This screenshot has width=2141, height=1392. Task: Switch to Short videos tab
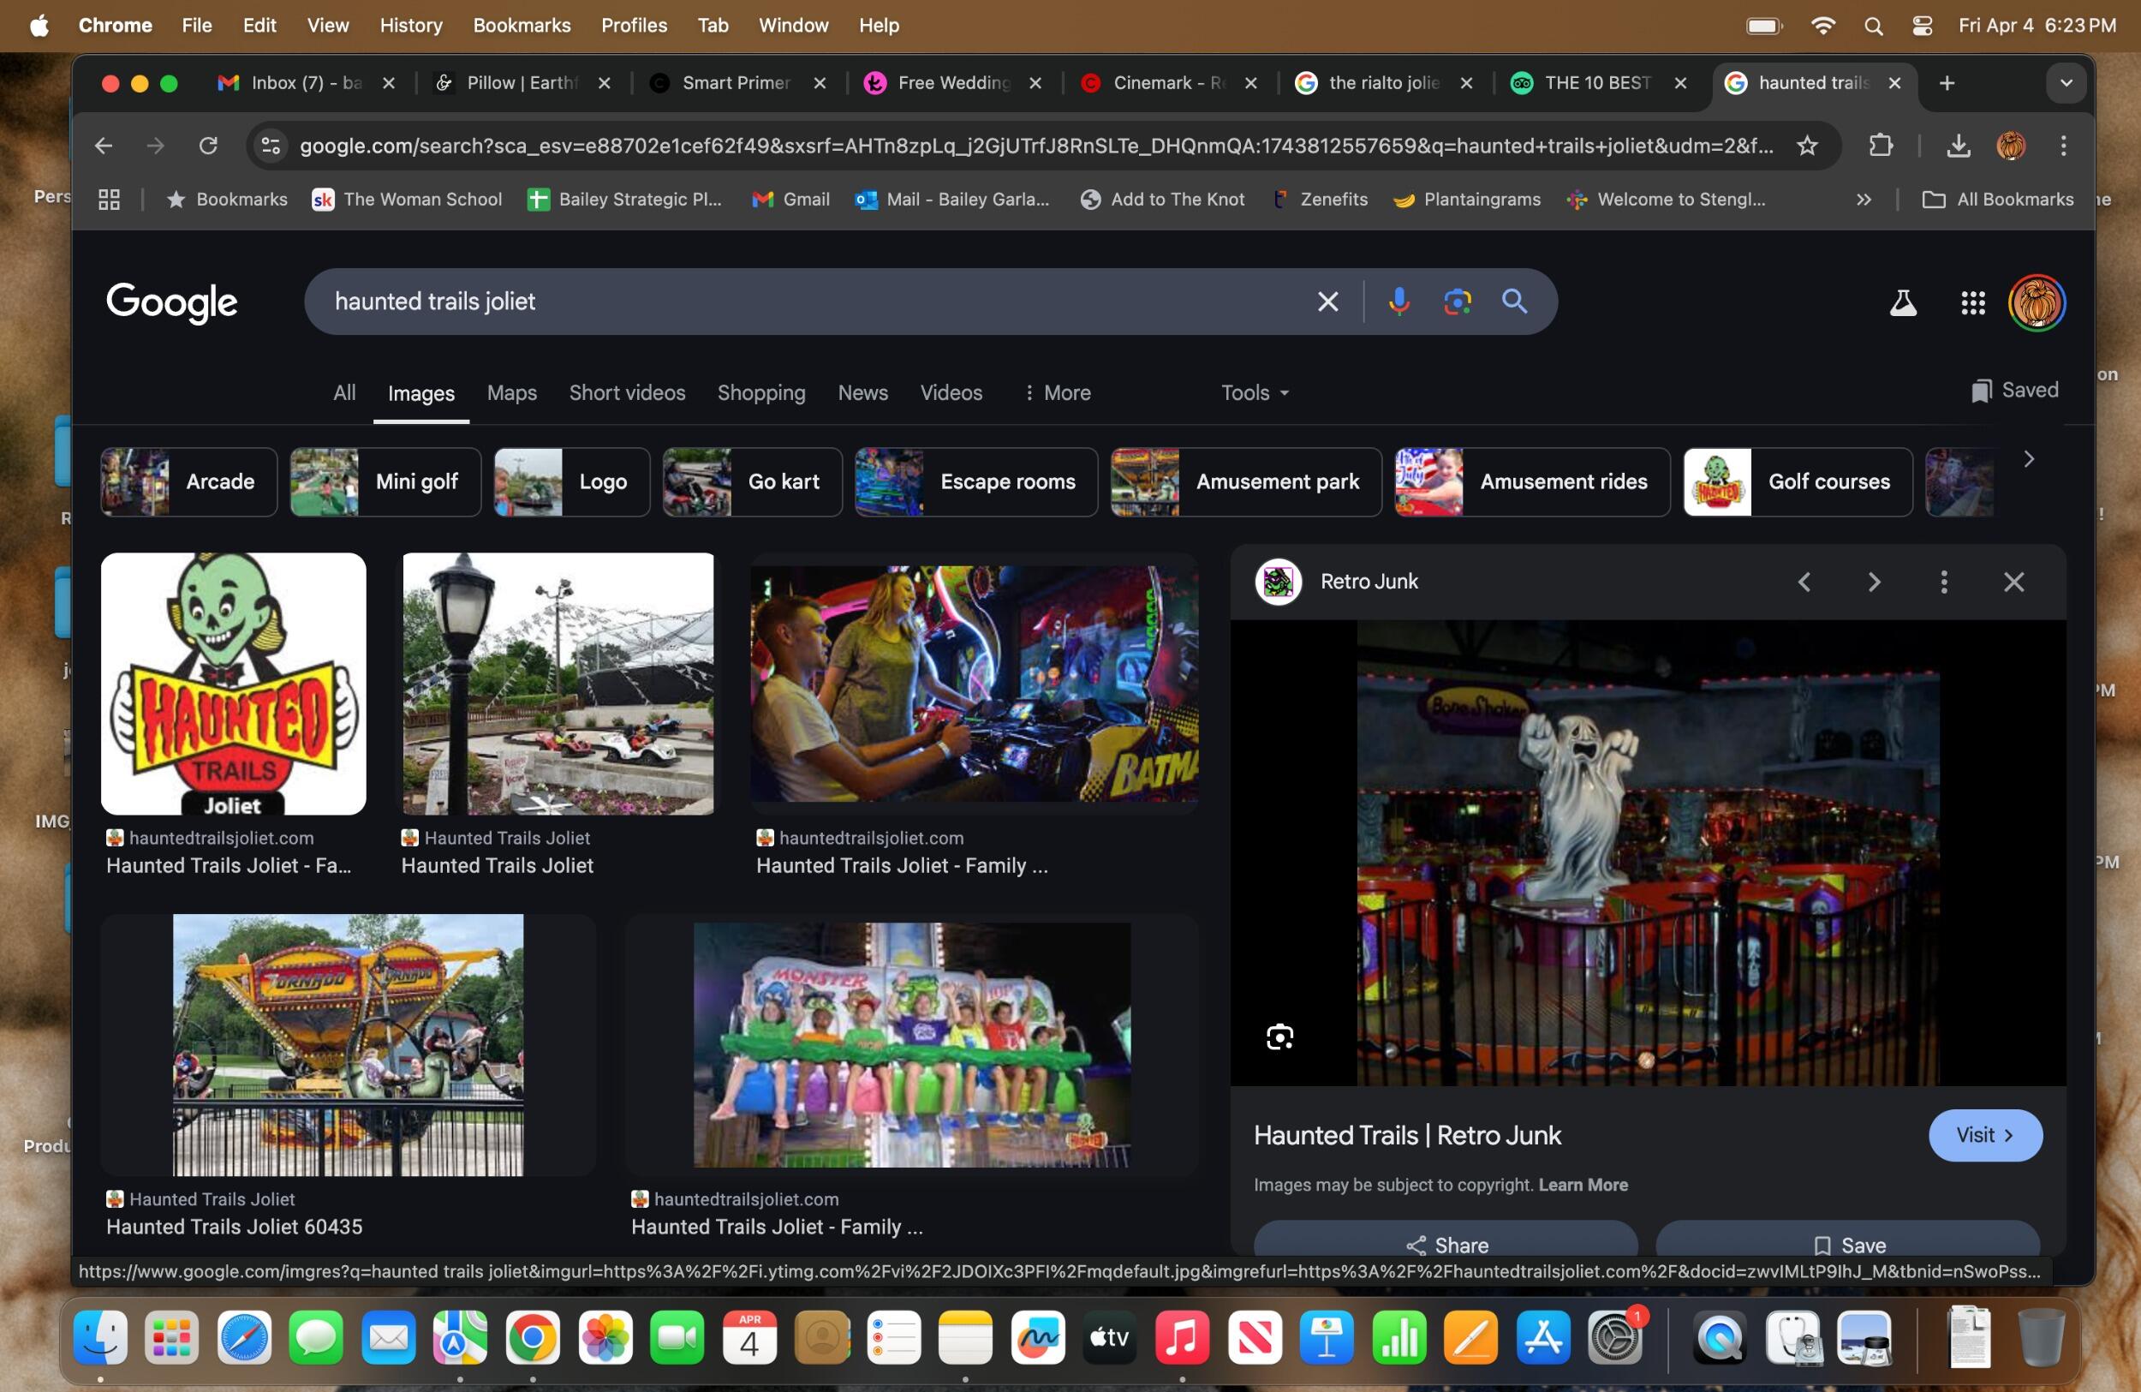(x=627, y=392)
